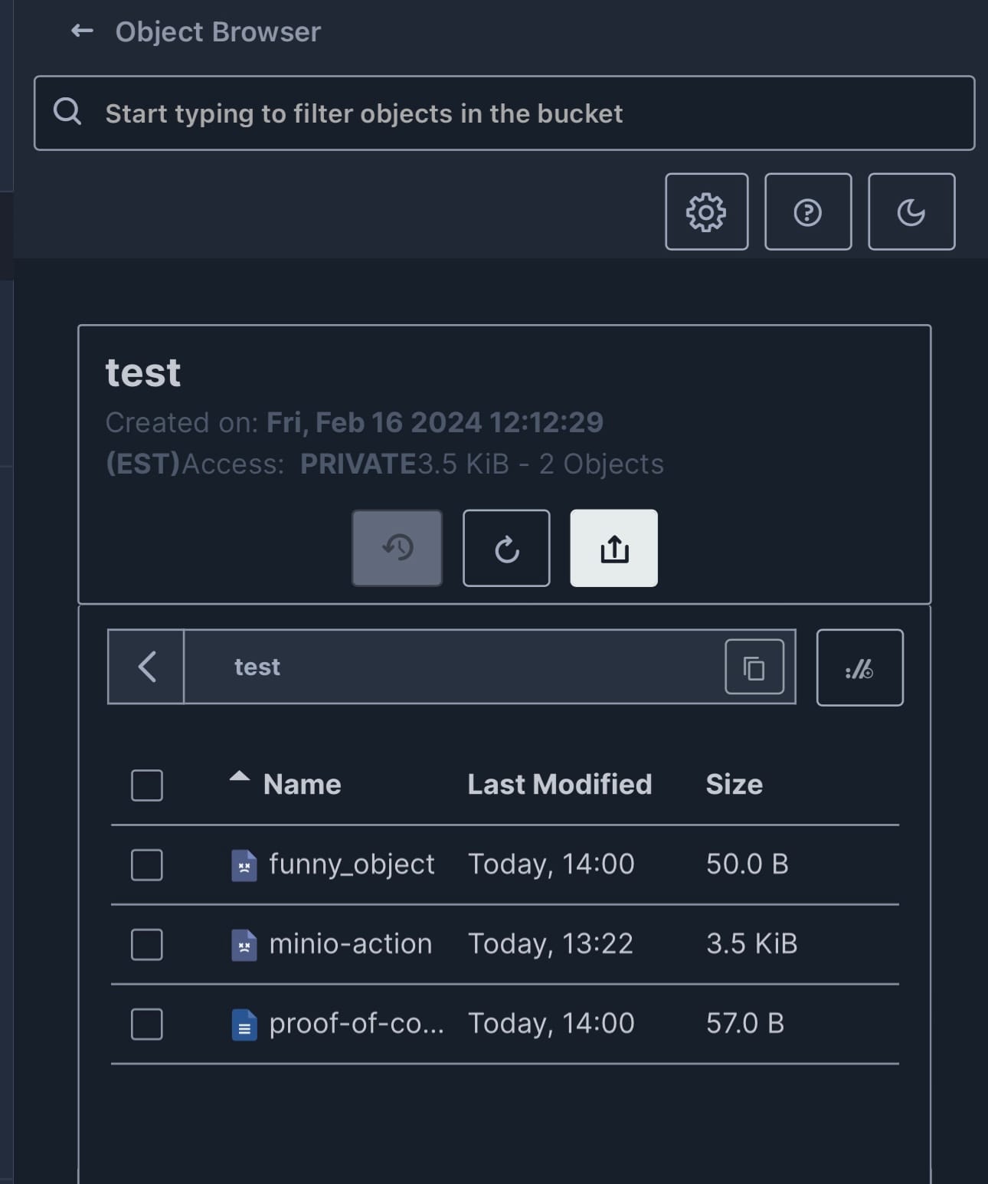The image size is (988, 1184).
Task: Open the minio-action object
Action: pyautogui.click(x=350, y=944)
